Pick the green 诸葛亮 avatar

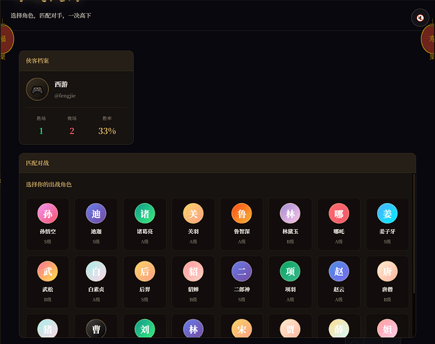pos(144,213)
